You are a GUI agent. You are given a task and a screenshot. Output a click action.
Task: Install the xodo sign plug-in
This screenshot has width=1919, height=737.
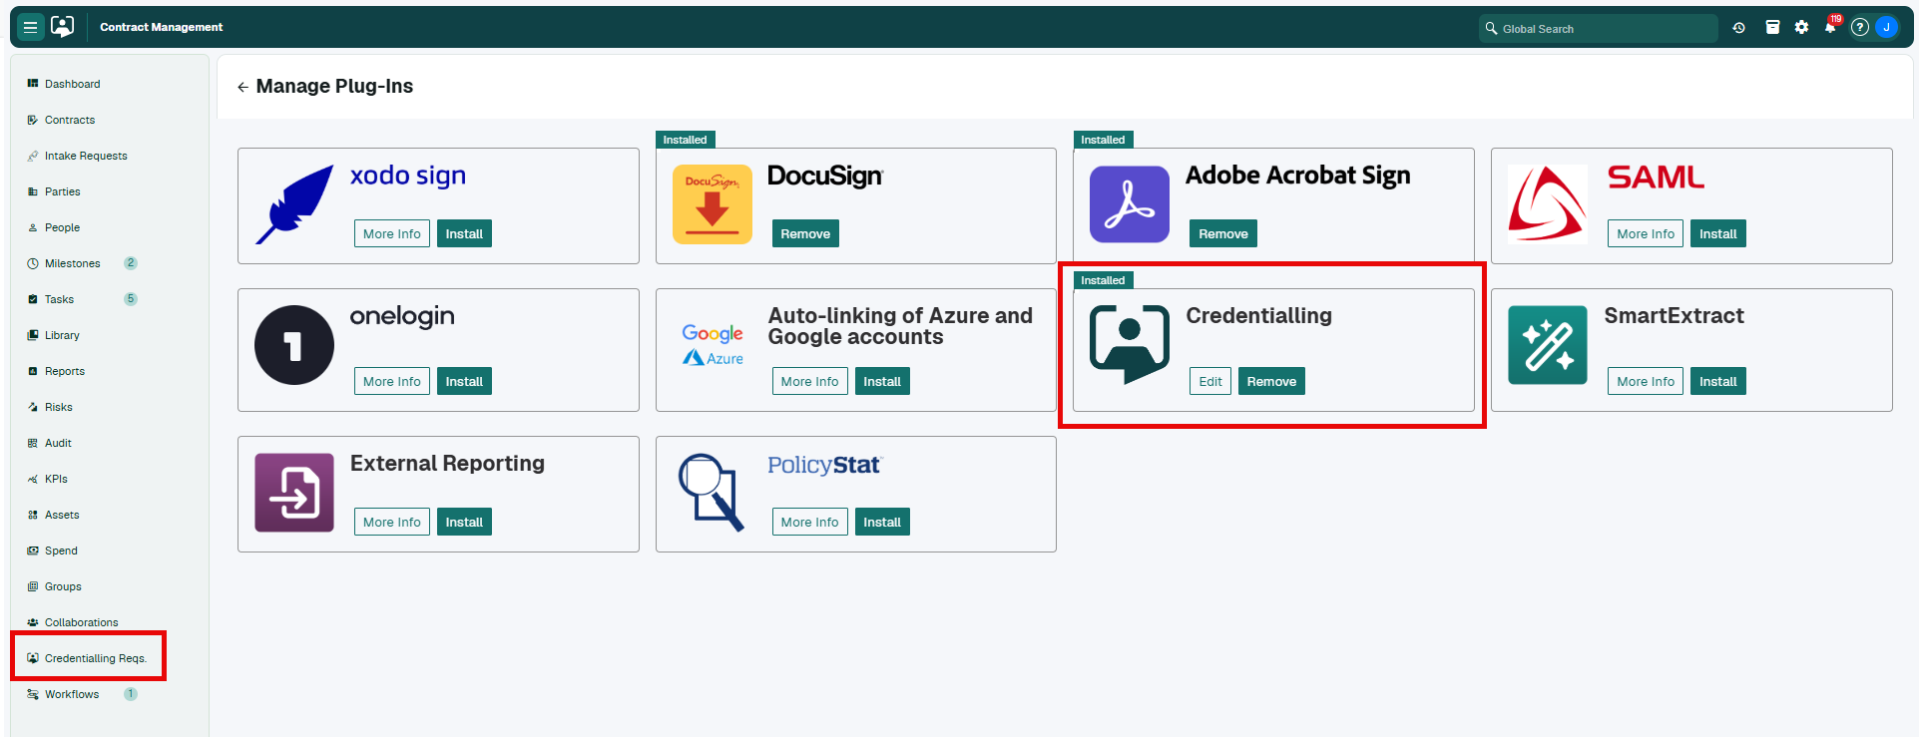pyautogui.click(x=464, y=233)
